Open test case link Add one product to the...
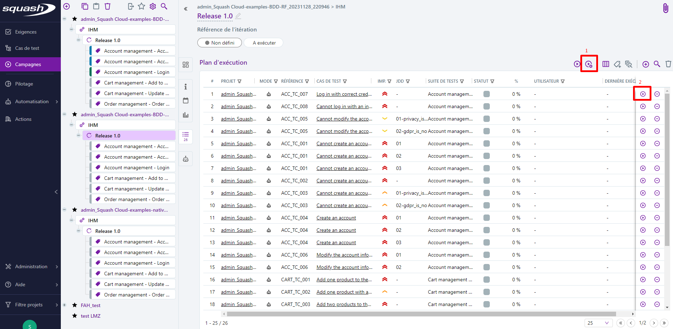The width and height of the screenshot is (673, 329). [344, 280]
